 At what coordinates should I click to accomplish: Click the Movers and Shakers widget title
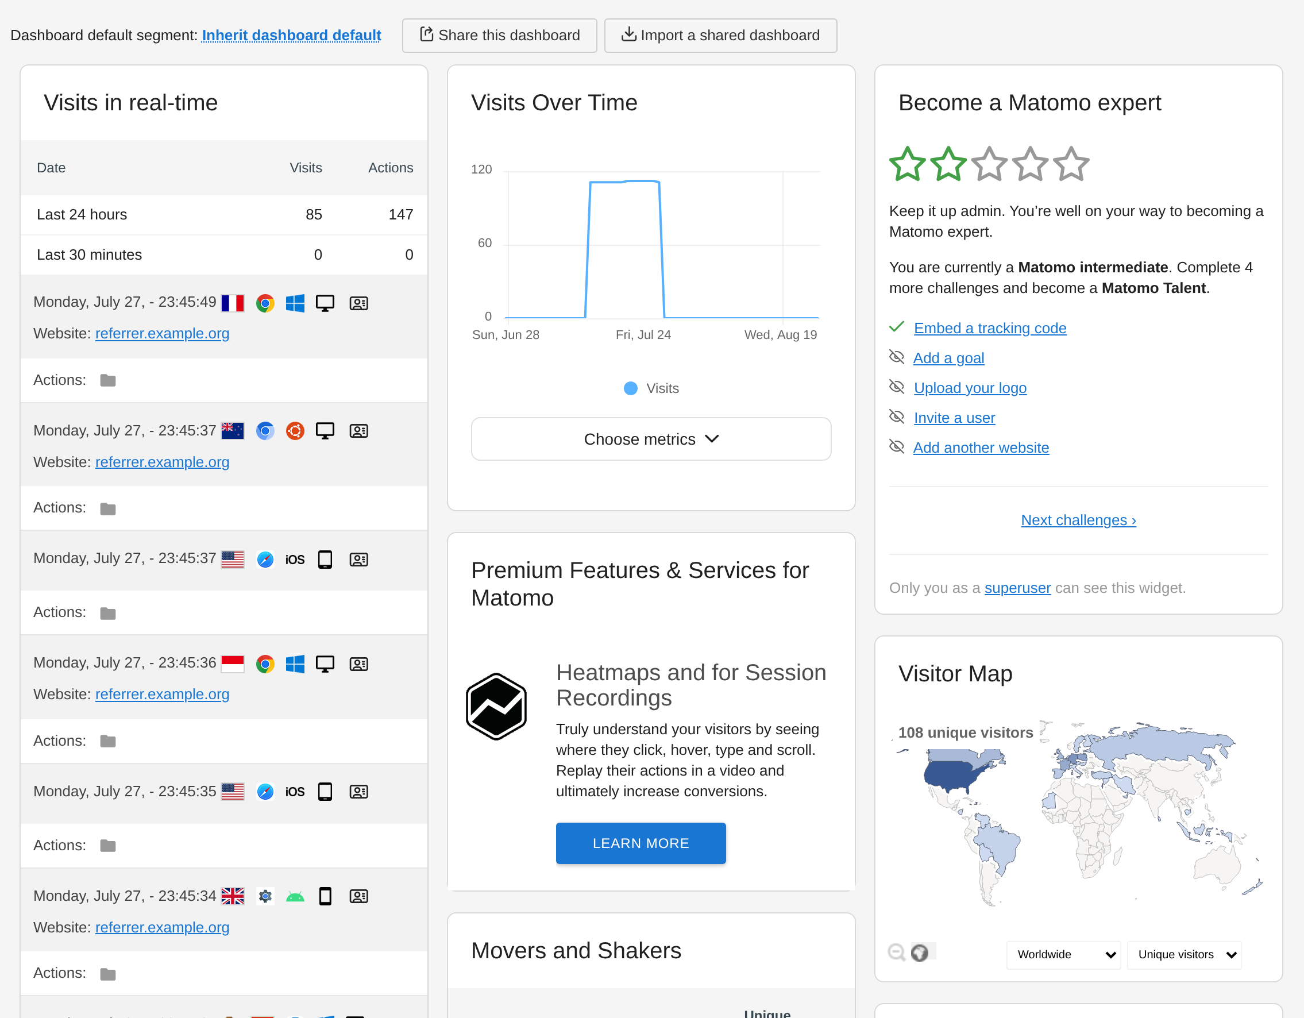(x=576, y=951)
